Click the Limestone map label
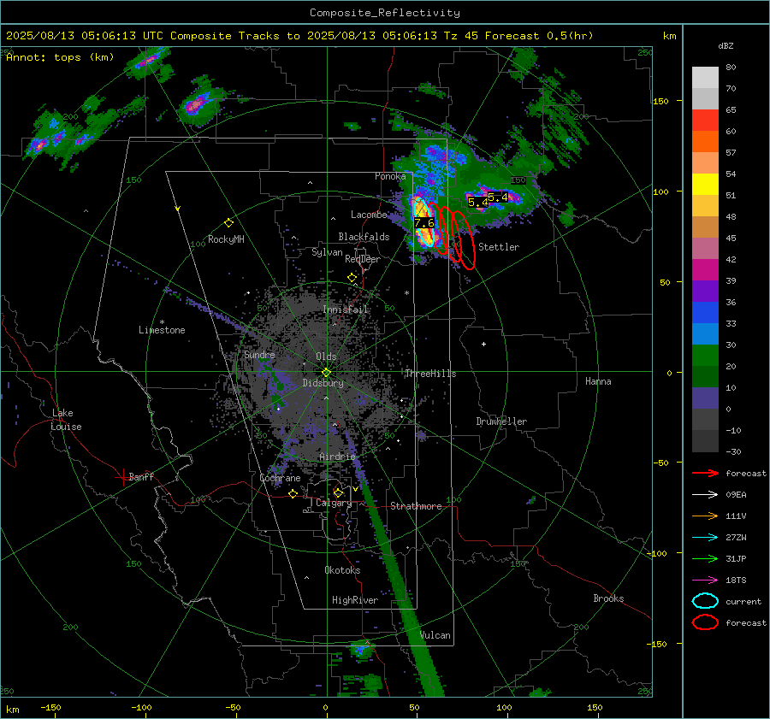Image resolution: width=770 pixels, height=719 pixels. click(162, 330)
